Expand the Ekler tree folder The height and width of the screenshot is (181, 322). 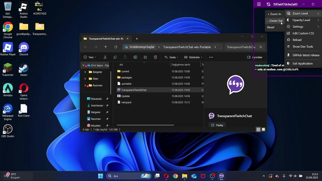85,79
